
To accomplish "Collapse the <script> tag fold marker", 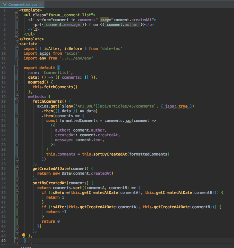I will point(17,44).
